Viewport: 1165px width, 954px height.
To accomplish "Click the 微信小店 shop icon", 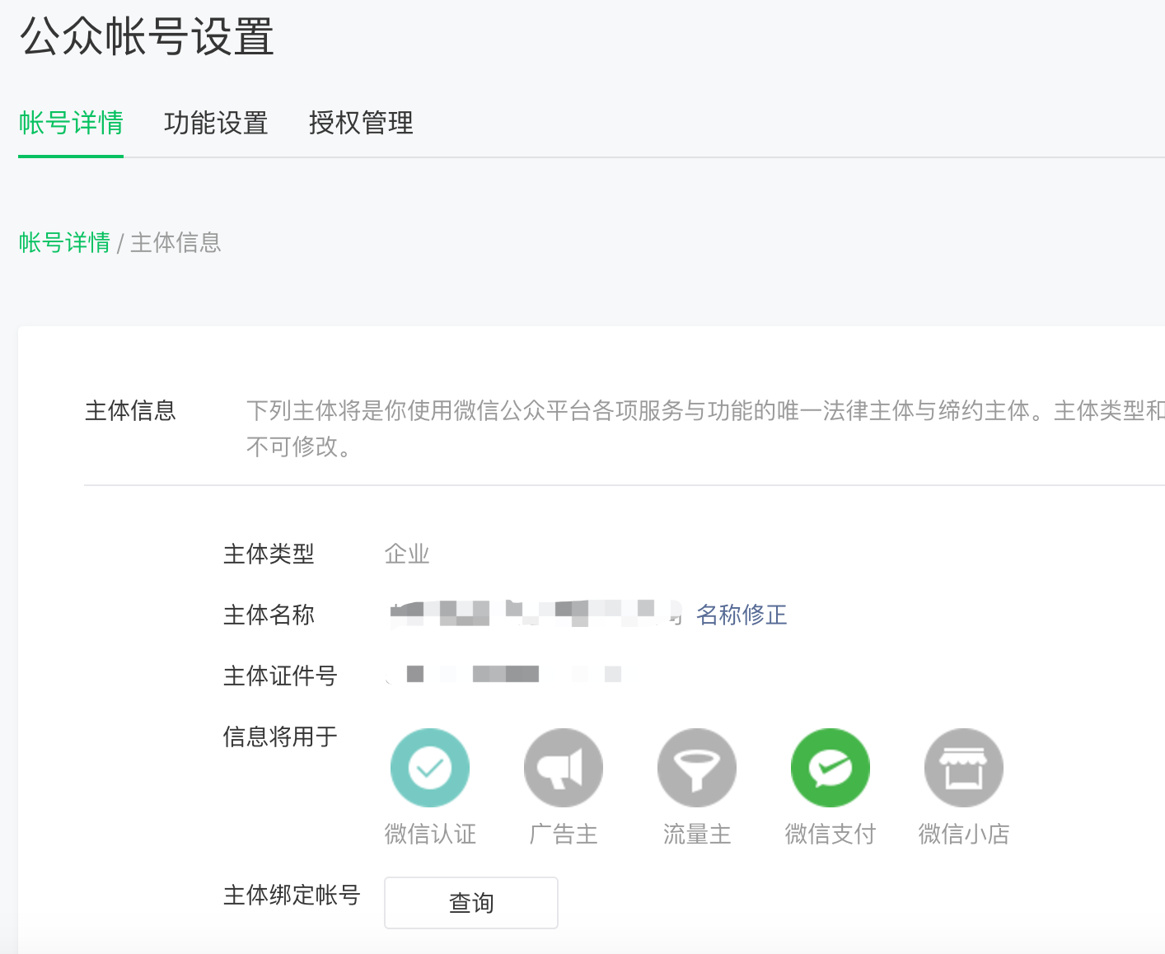I will click(x=964, y=768).
